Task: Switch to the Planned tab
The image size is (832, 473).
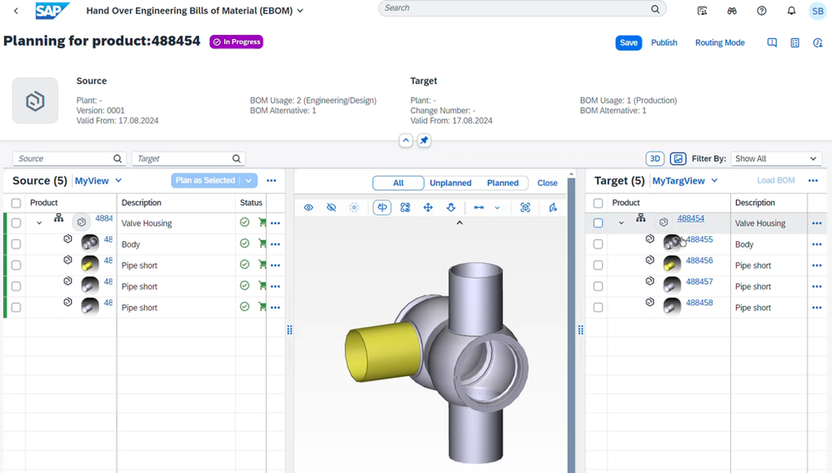Action: (x=503, y=184)
